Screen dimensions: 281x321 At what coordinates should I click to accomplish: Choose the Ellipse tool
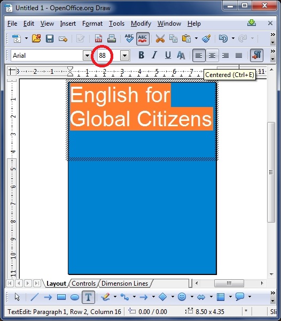click(75, 297)
